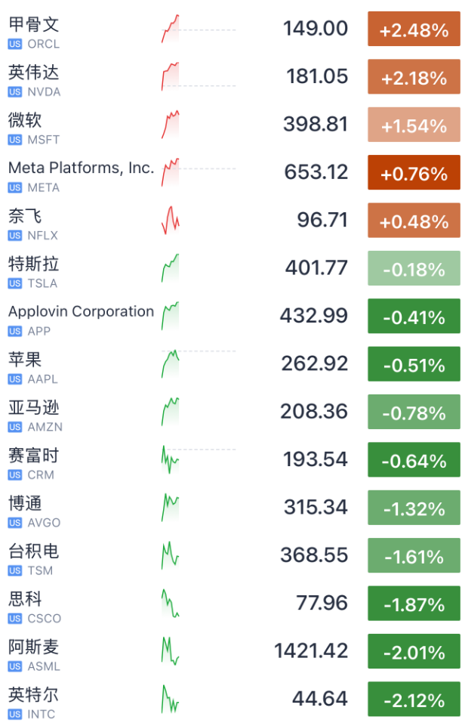
Task: Click the 甲骨文 ORCL price trend sparkline
Action: (169, 28)
